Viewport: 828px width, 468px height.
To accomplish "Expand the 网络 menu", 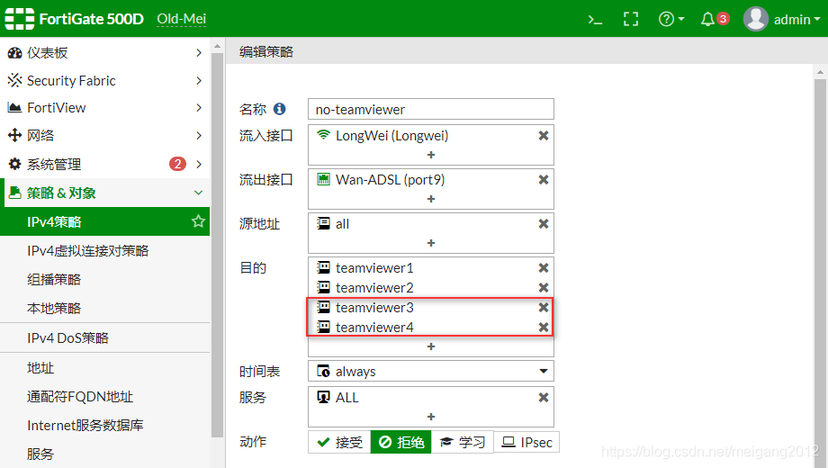I will click(104, 136).
